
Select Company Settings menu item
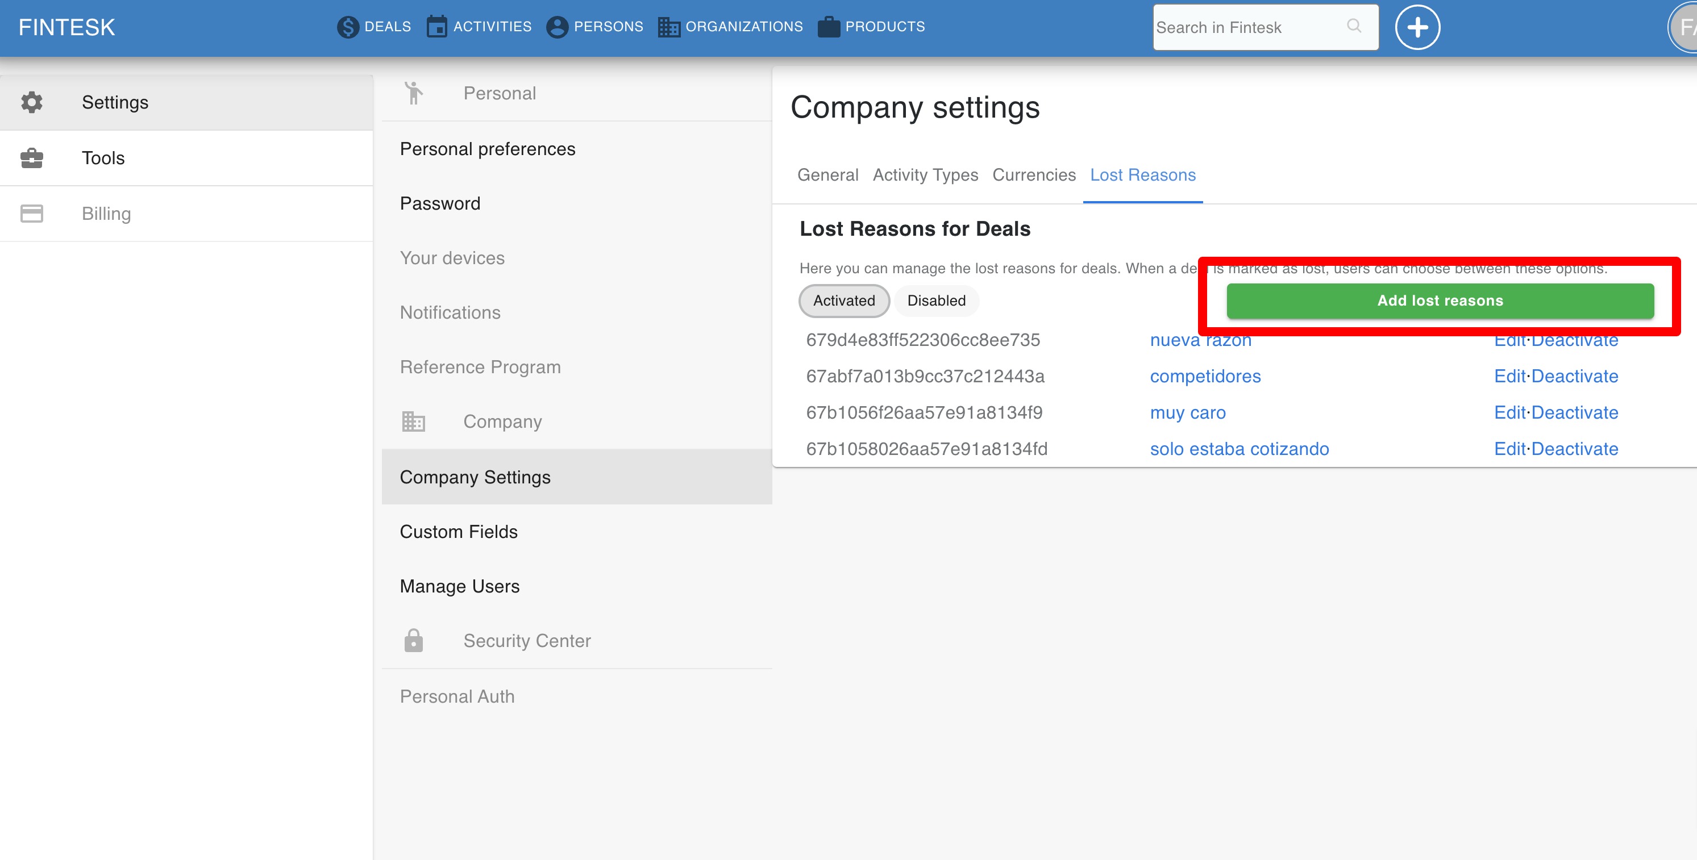[576, 477]
